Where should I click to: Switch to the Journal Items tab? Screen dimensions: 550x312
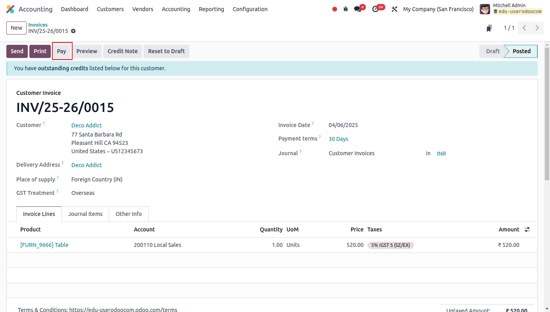coord(85,214)
